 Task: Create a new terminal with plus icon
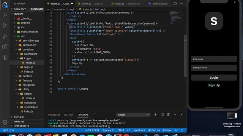pos(155,114)
